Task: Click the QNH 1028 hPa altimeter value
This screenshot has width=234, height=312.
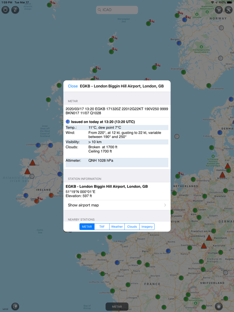Action: [101, 160]
